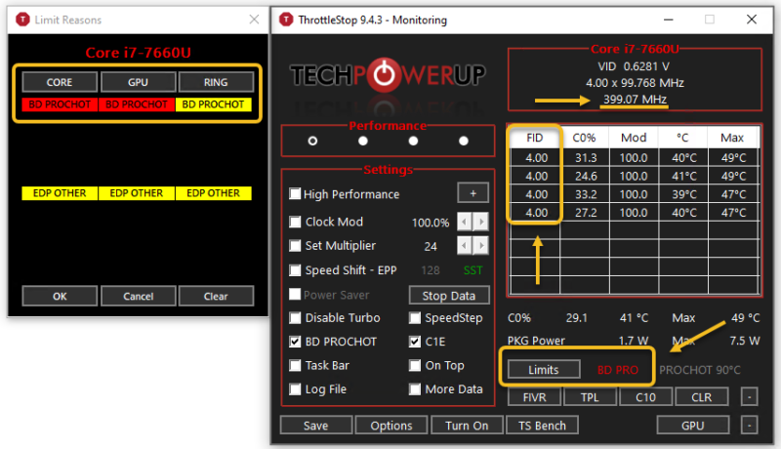Decrease Clock Mod with left arrow

point(466,222)
